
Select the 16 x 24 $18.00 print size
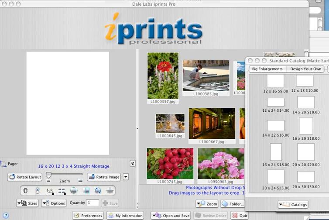(276, 155)
